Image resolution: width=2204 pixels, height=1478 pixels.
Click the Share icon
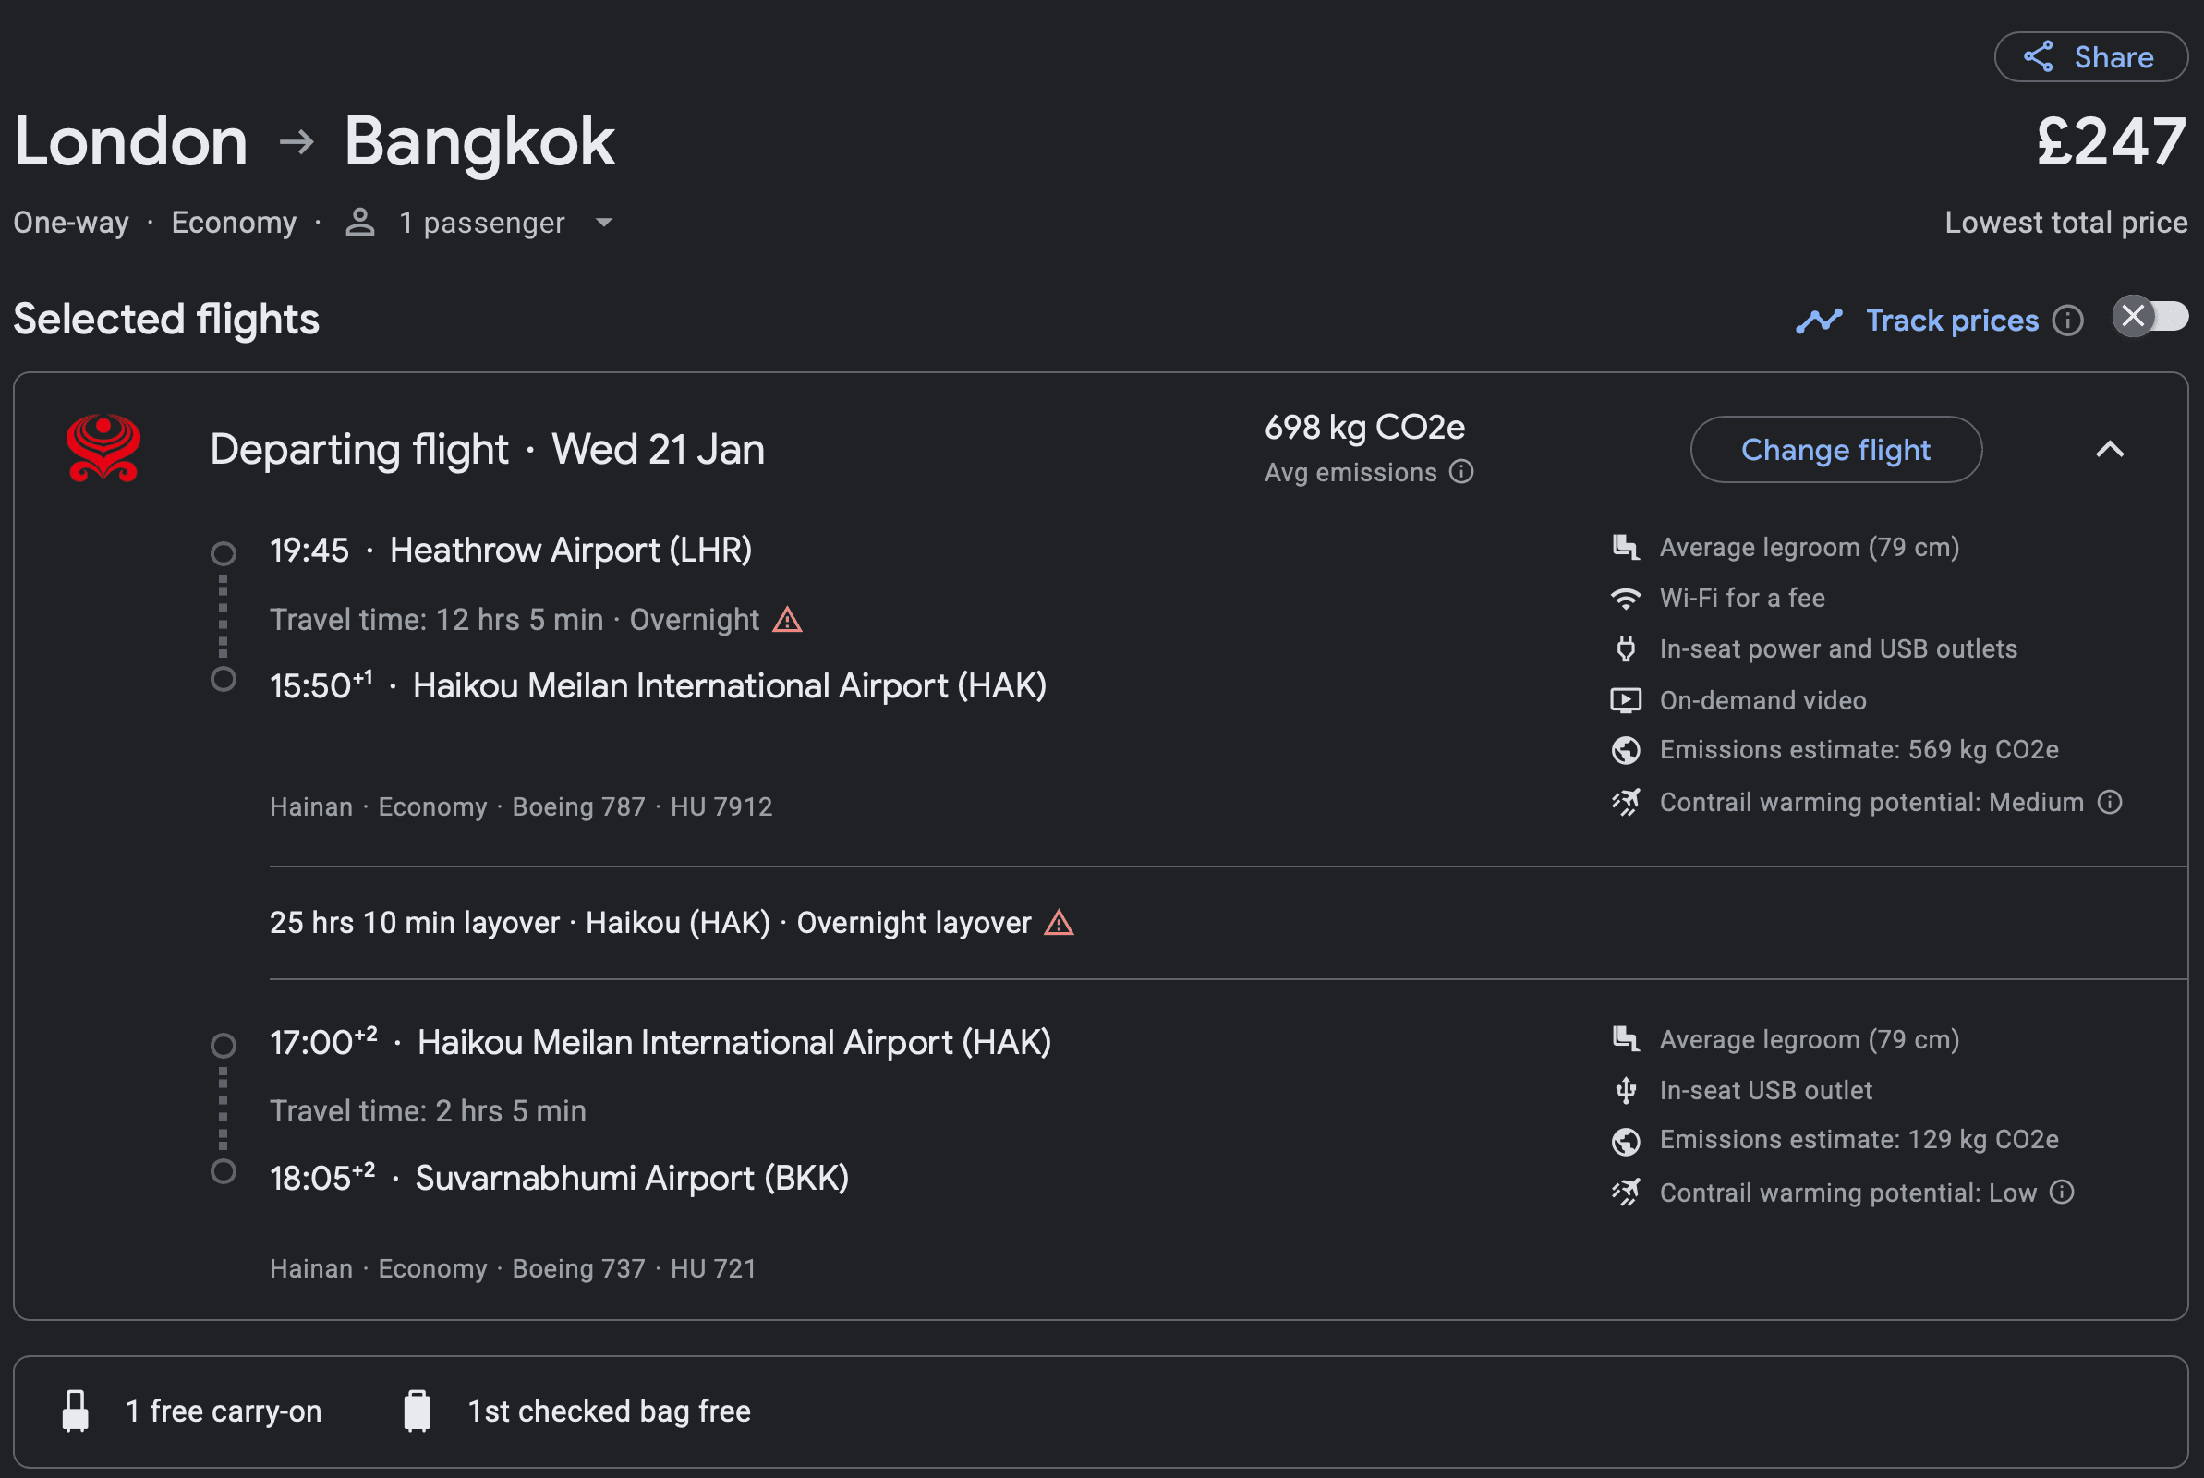[2038, 56]
